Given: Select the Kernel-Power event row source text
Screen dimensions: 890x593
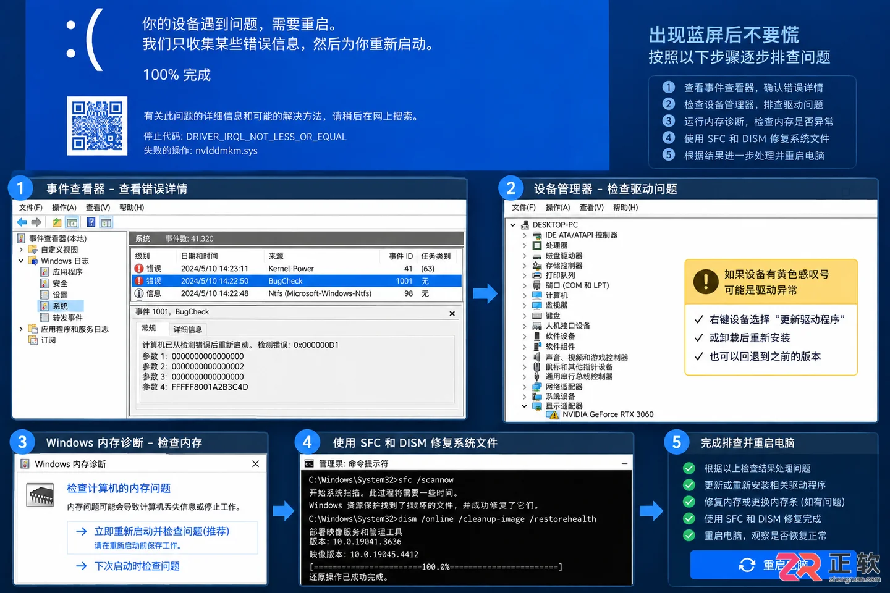Looking at the screenshot, I should click(291, 269).
